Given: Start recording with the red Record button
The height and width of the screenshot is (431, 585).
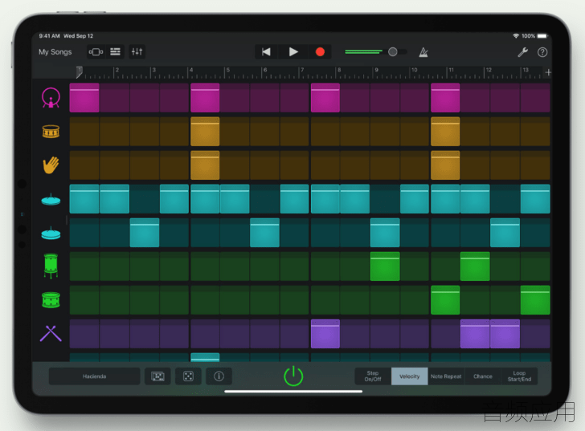Looking at the screenshot, I should pos(320,52).
